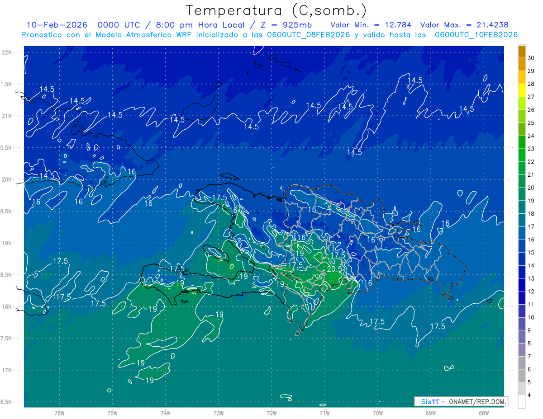543x419 pixels.
Task: Click the "Valor Min. = 12.784" text
Action: coord(371,25)
